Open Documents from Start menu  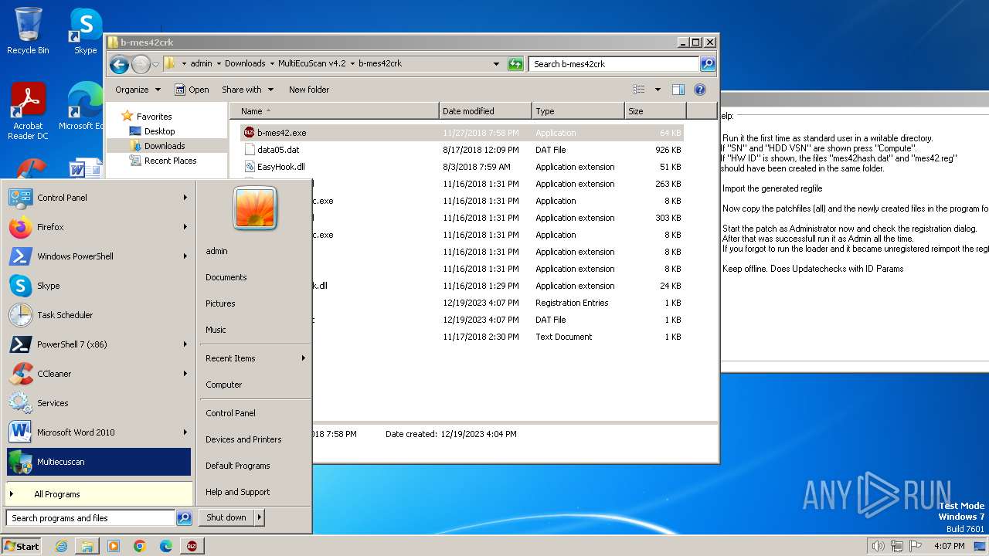tap(226, 277)
